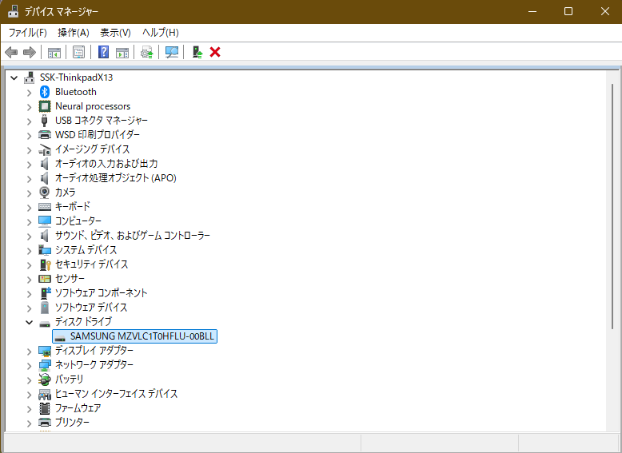Click the update driver toolbar icon with gear

(x=146, y=52)
